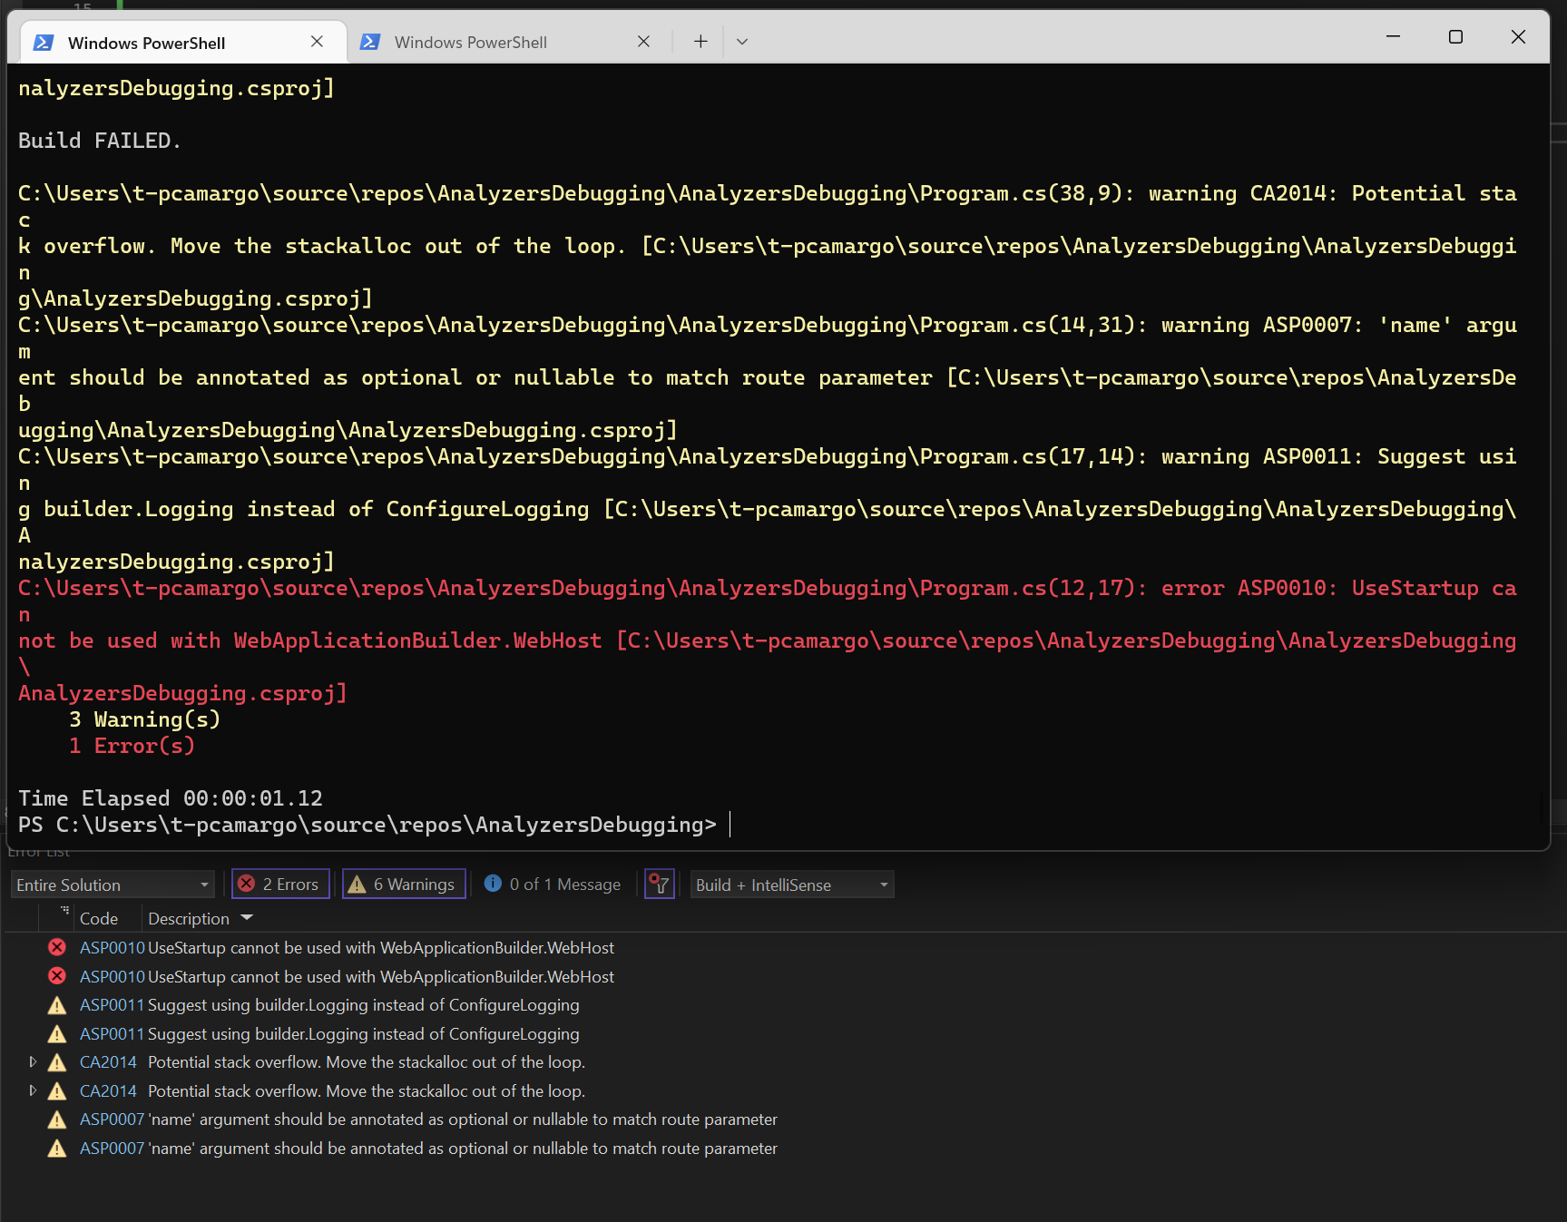Open the terminal profile dropdown chevron
Screen dimensions: 1567x1222
point(742,42)
